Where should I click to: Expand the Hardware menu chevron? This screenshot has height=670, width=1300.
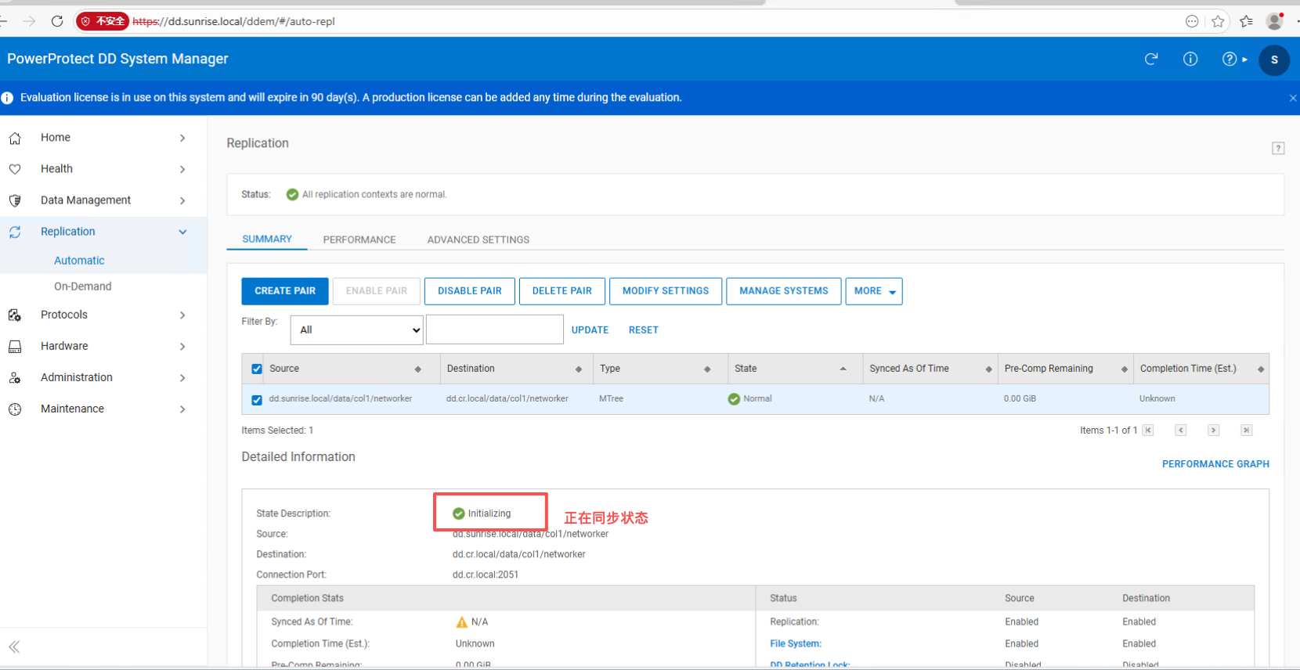point(182,346)
